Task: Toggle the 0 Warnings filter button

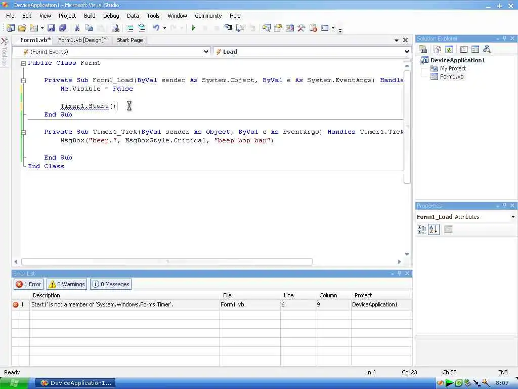Action: tap(67, 284)
